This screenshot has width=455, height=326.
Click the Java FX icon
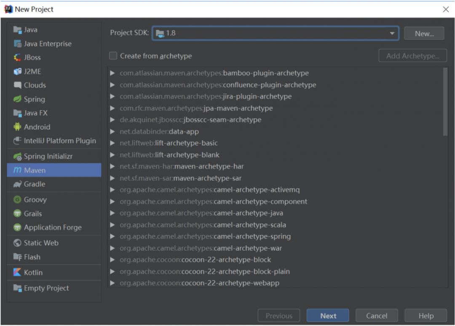(x=17, y=113)
